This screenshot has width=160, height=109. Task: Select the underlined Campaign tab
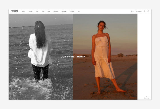click(64, 11)
